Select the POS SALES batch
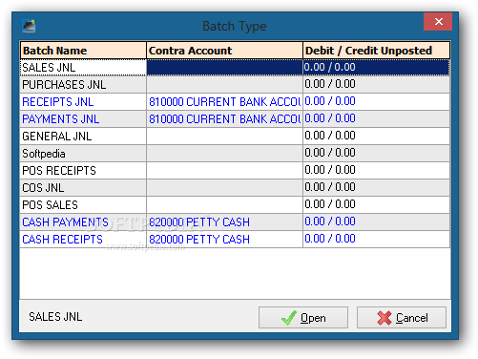This screenshot has width=478, height=359. (83, 205)
